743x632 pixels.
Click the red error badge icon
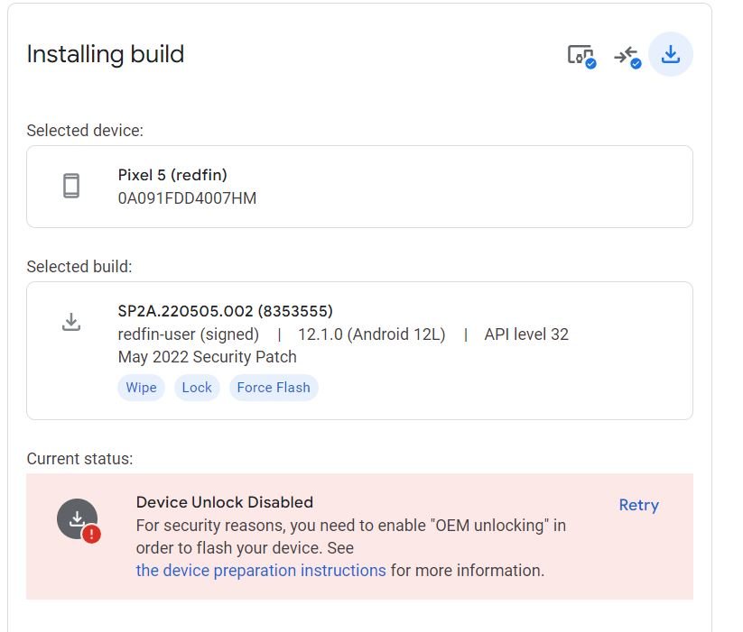tap(91, 534)
